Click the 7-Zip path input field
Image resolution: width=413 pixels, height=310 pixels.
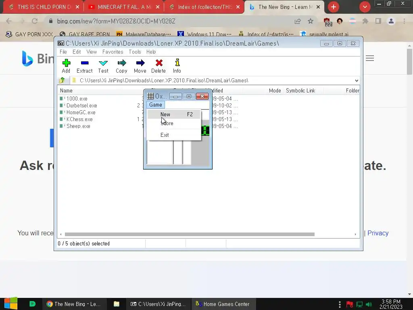(212, 80)
